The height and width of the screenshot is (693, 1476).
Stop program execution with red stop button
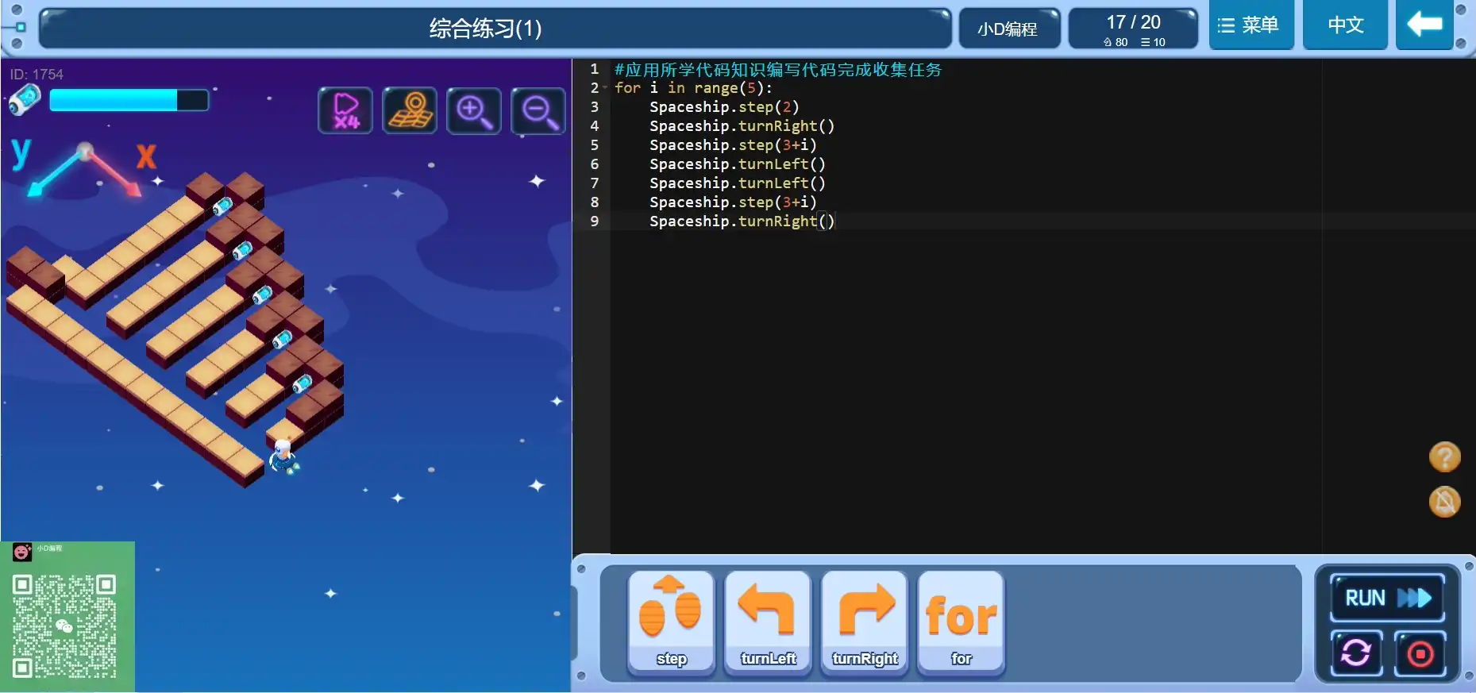1420,653
